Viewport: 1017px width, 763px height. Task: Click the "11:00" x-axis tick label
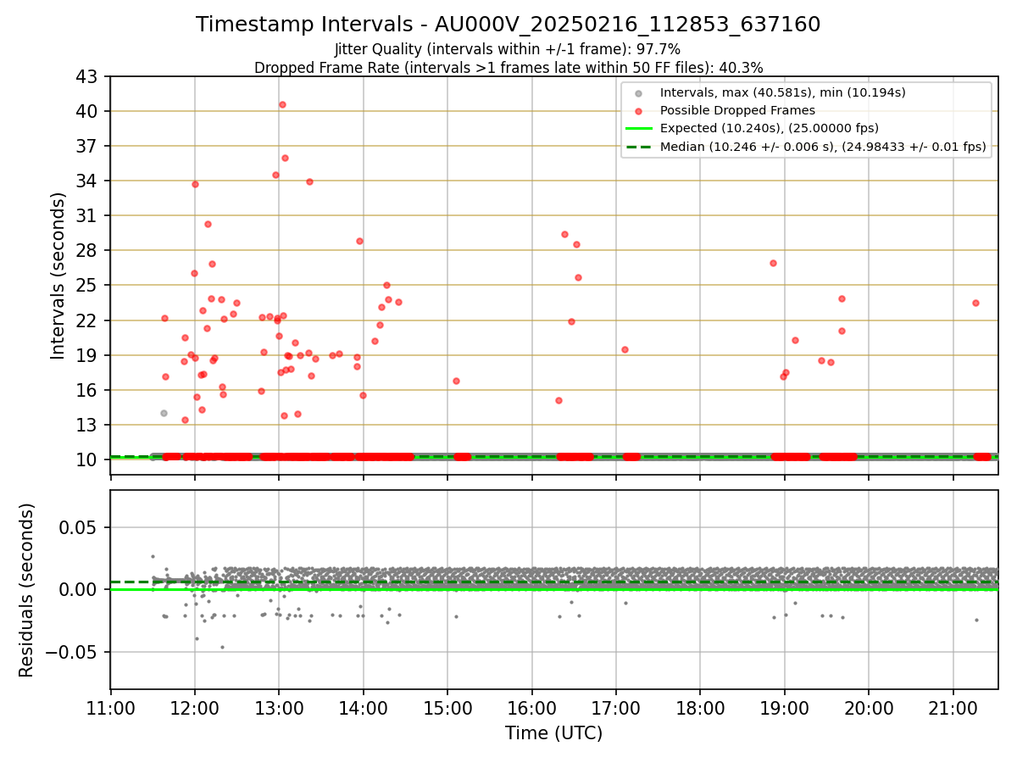[111, 709]
